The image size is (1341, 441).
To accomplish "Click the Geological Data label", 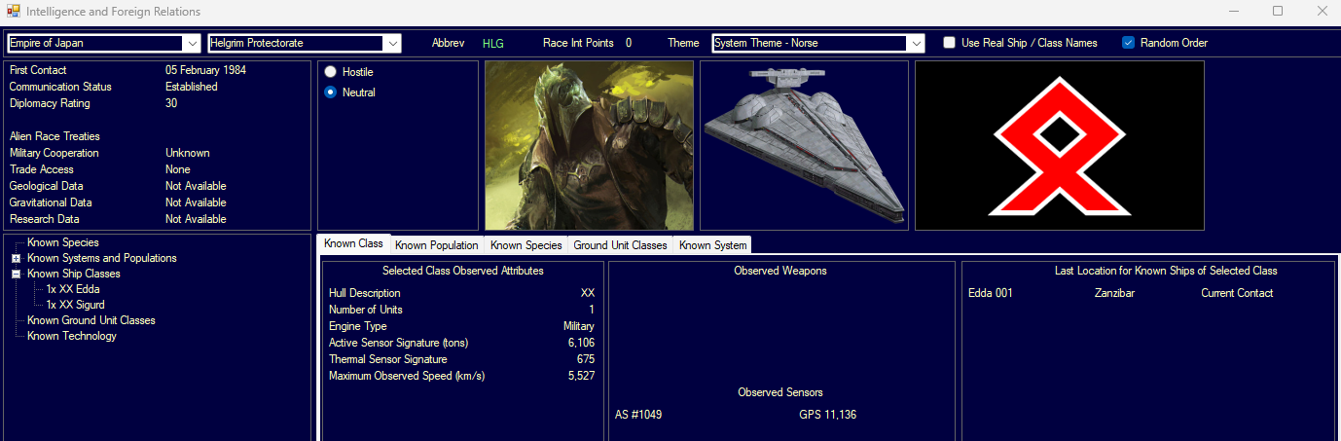I will click(47, 186).
